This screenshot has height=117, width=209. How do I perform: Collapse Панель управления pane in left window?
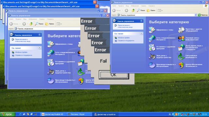tap(40, 35)
